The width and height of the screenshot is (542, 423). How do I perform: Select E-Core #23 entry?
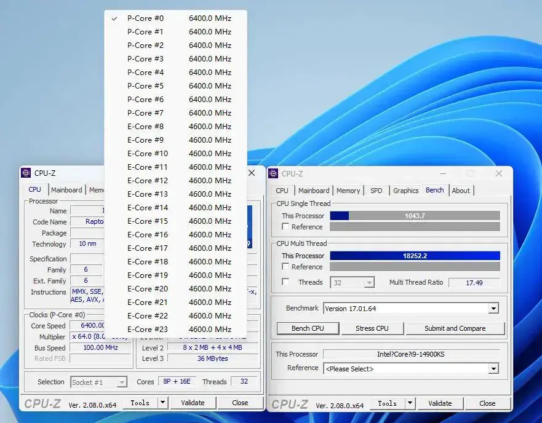tap(175, 330)
